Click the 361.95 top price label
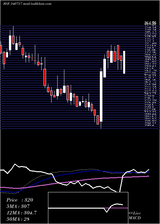 click(x=150, y=23)
